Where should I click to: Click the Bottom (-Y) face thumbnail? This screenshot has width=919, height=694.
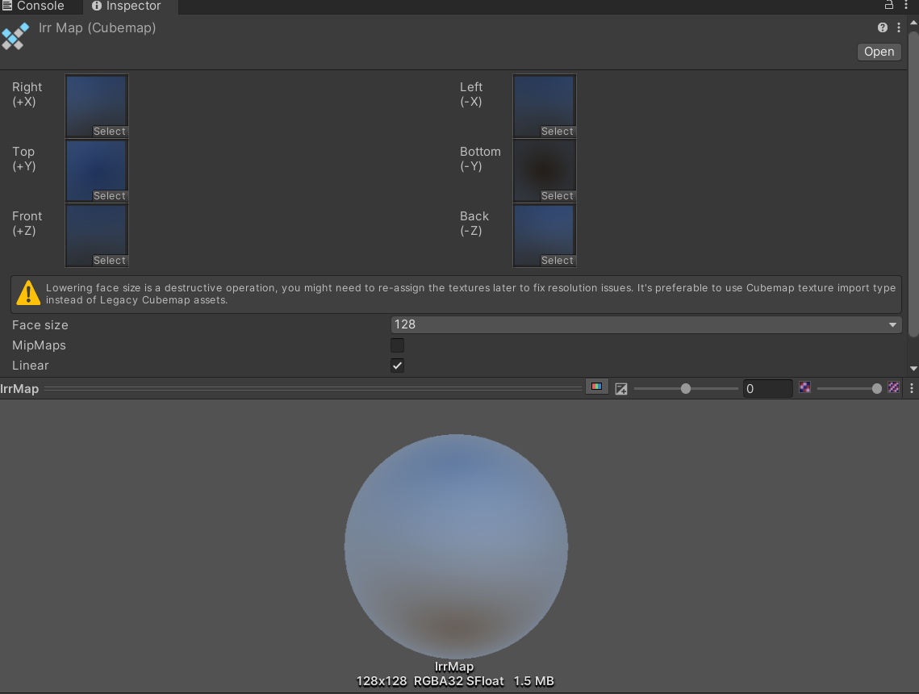544,169
